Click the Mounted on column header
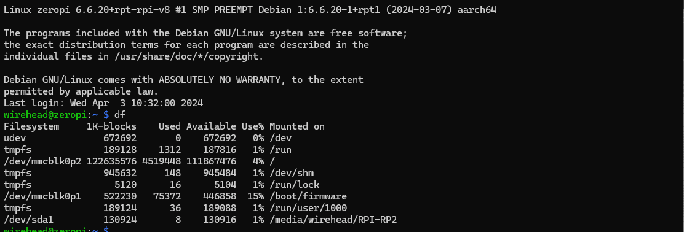This screenshot has width=684, height=232. (296, 126)
